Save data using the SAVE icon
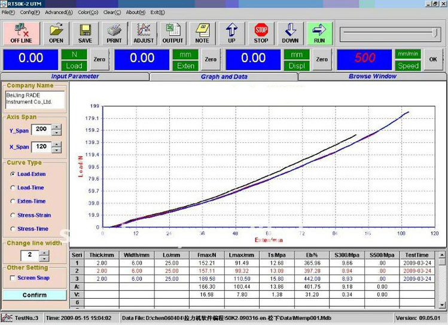Screen dimensions: 448x325 [x=85, y=33]
